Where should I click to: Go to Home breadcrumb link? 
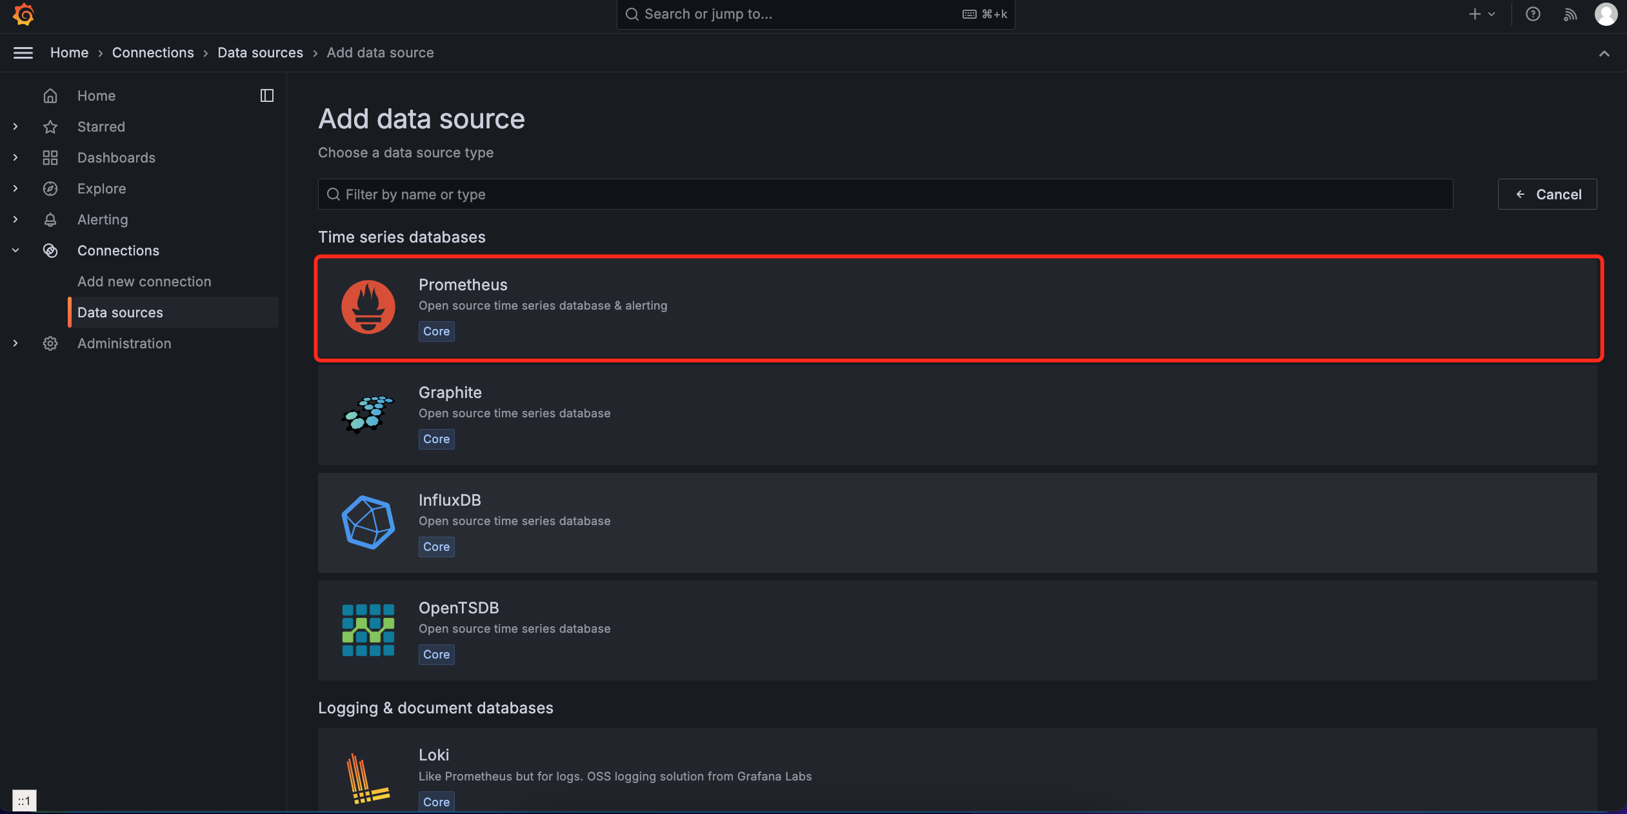[70, 53]
